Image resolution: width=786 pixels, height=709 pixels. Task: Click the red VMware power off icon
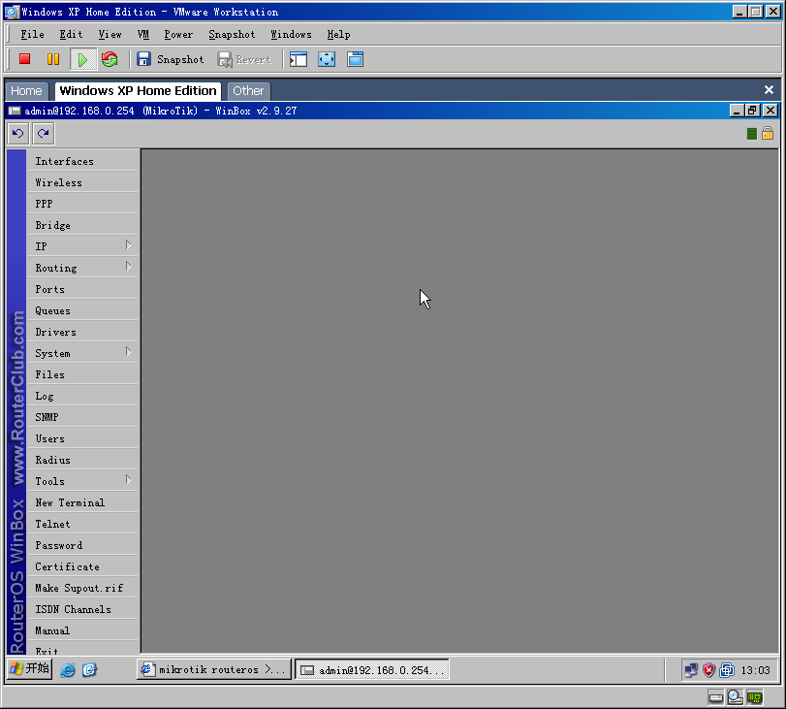coord(24,59)
